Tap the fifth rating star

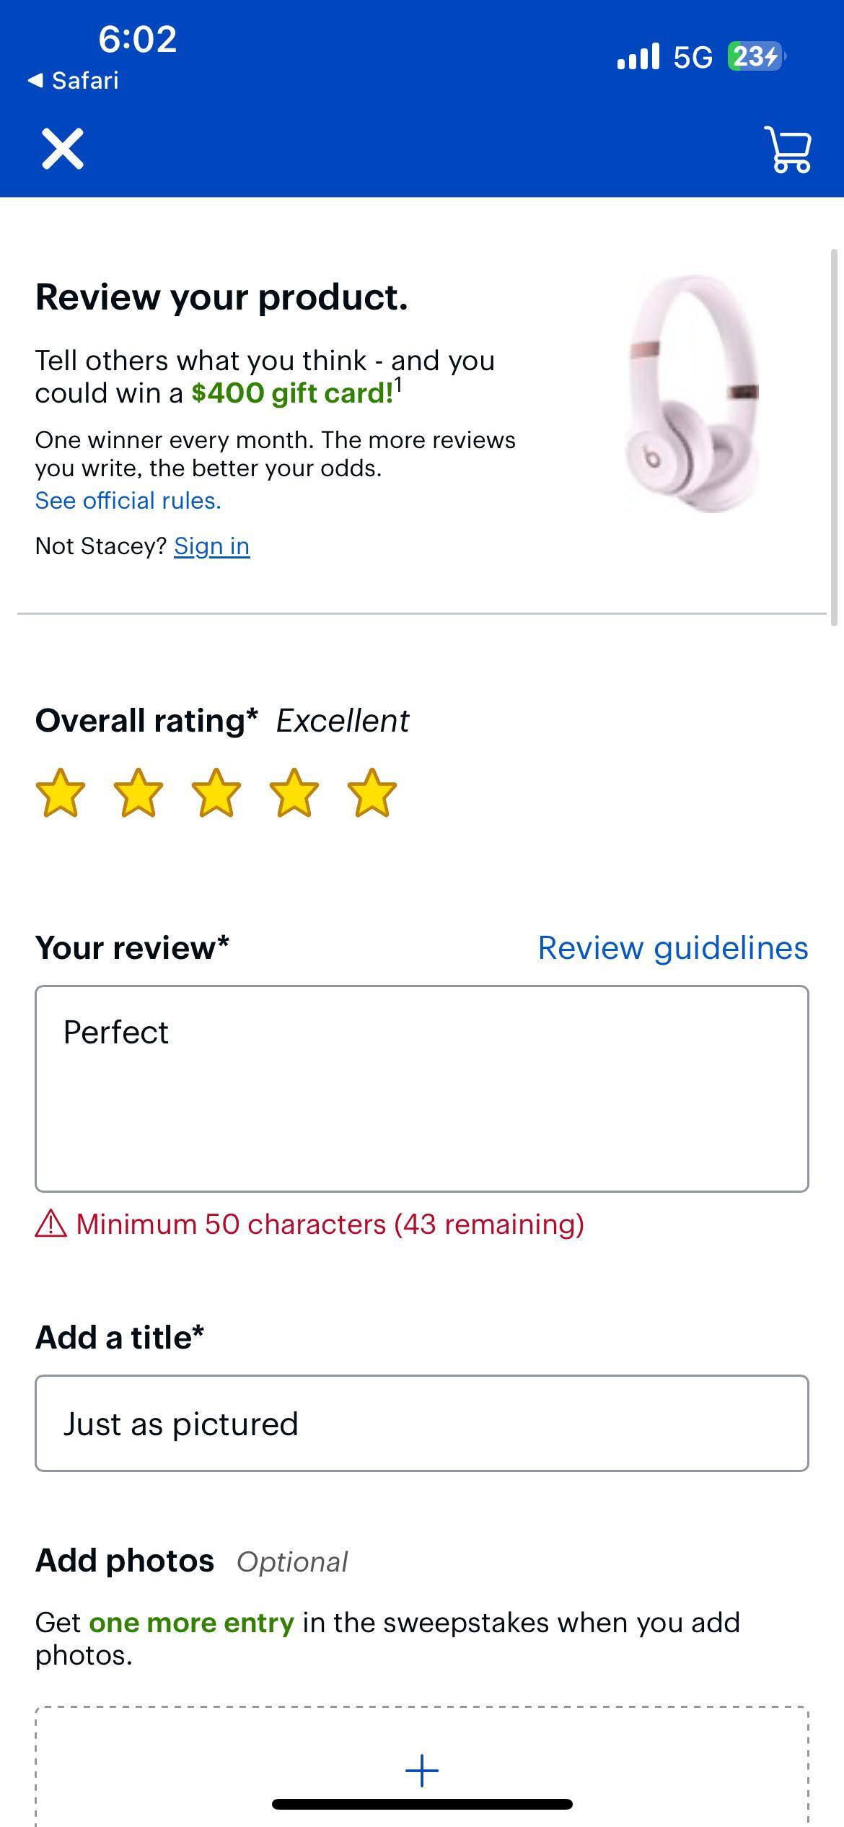[x=372, y=792]
